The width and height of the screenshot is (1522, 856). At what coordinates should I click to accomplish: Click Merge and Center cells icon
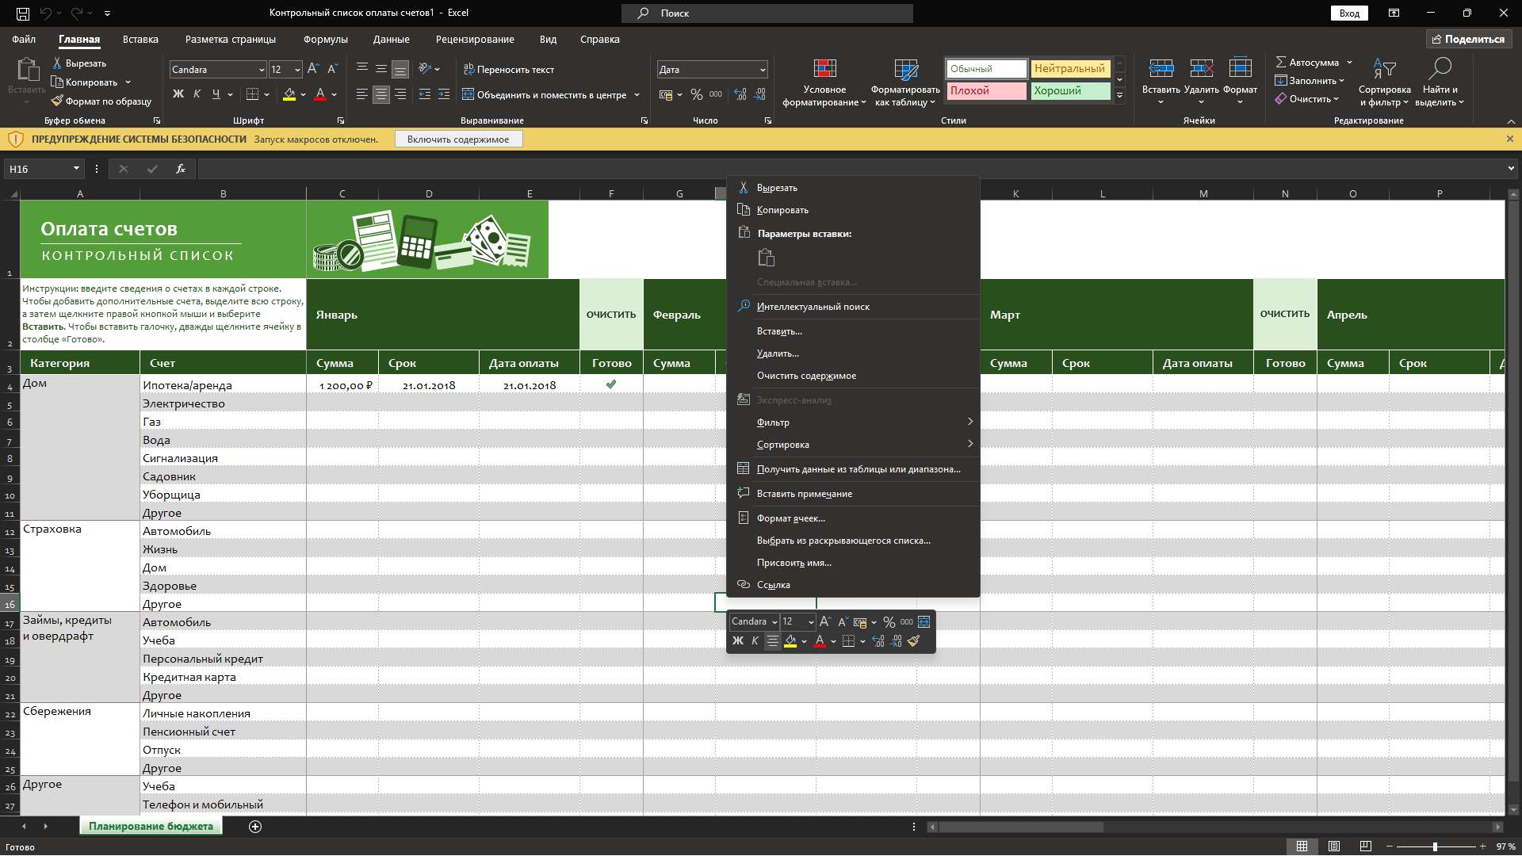coord(468,94)
